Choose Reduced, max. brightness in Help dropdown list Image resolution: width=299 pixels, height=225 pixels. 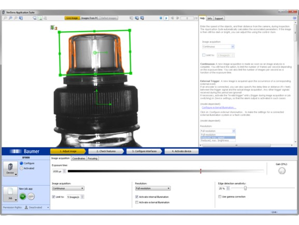coord(218,140)
